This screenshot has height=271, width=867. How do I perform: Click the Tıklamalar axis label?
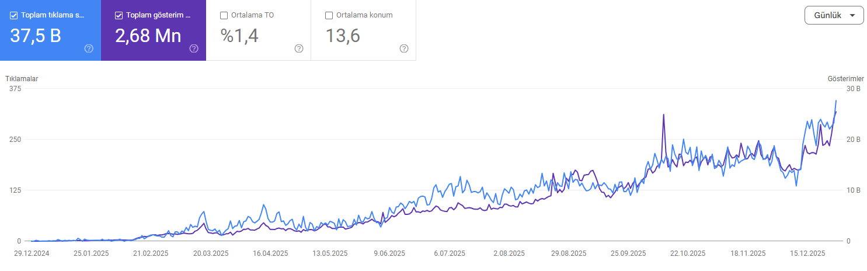click(22, 79)
